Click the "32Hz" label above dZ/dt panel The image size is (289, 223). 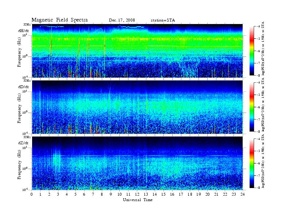tap(27, 137)
